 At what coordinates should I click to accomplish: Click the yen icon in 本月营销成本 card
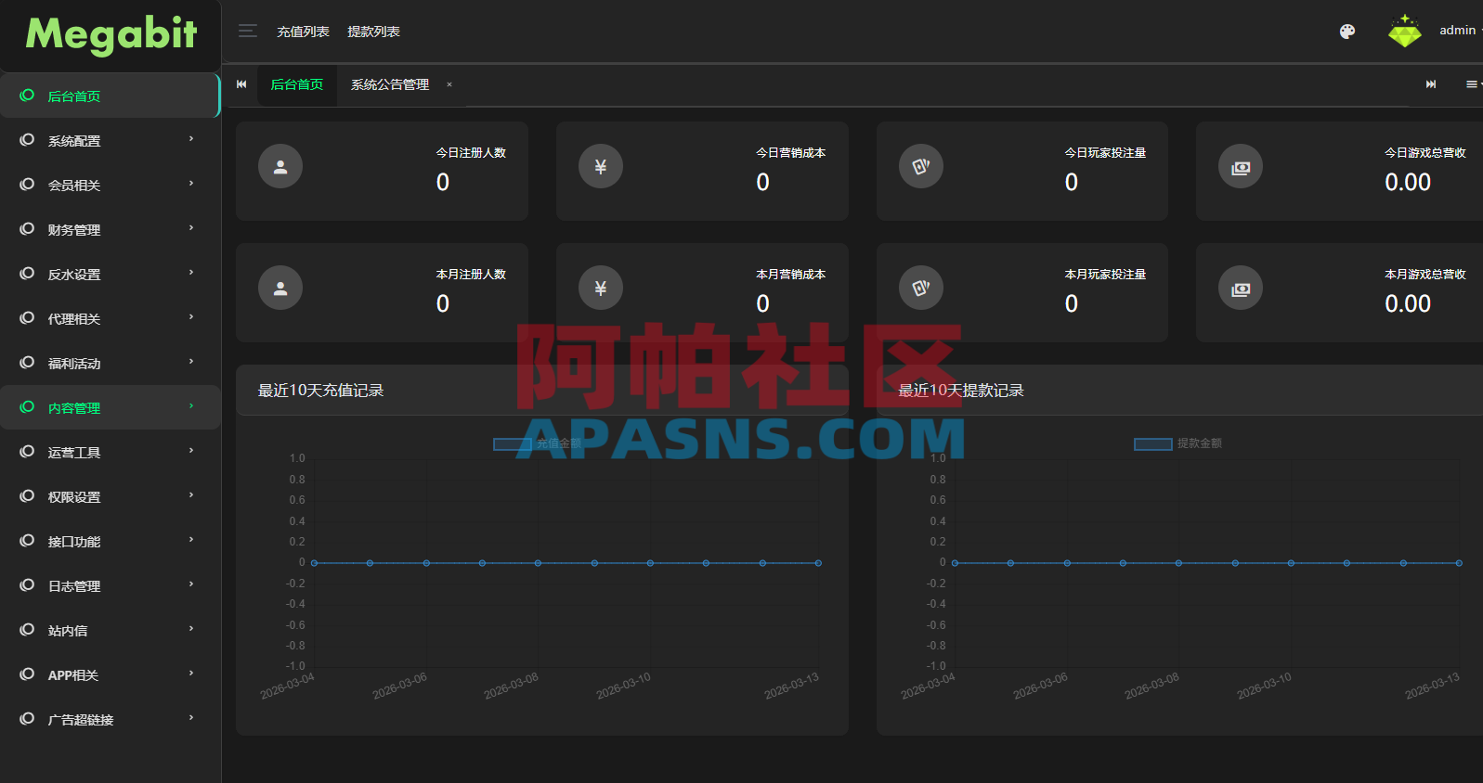tap(601, 289)
